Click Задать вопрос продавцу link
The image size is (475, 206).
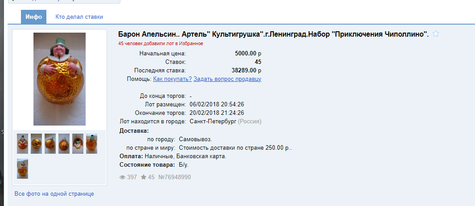click(227, 79)
